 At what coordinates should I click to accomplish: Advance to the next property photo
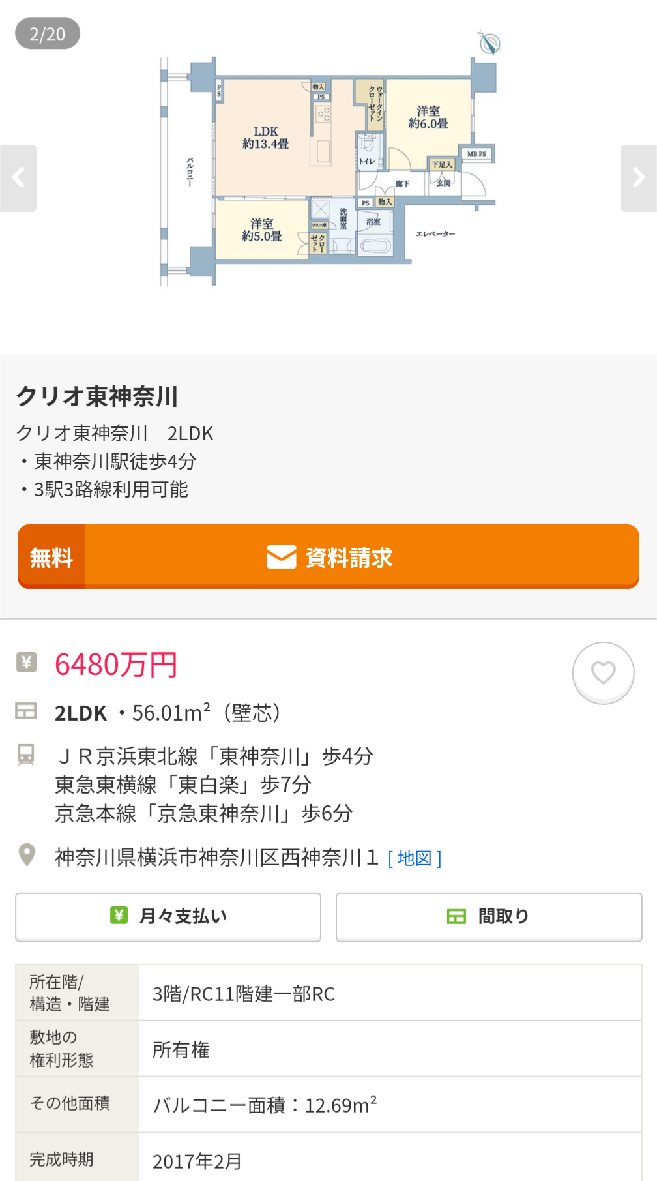(639, 178)
